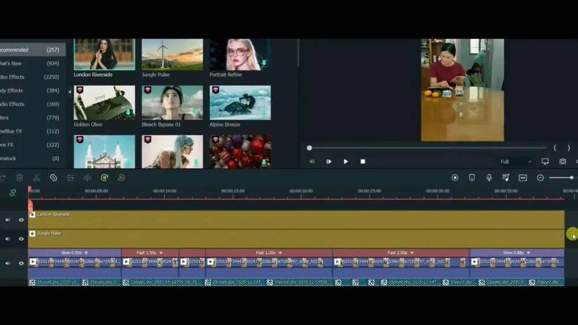Open the Full preview quality dropdown
Screen dimensions: 578x325
[x=516, y=162]
